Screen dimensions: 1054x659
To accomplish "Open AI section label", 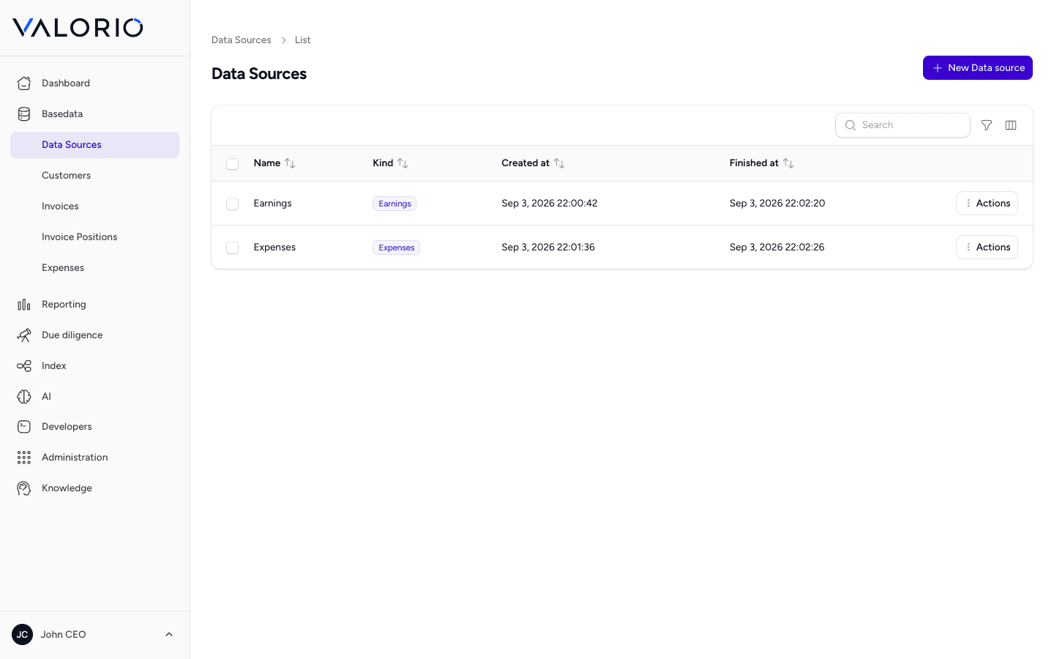I will click(46, 397).
